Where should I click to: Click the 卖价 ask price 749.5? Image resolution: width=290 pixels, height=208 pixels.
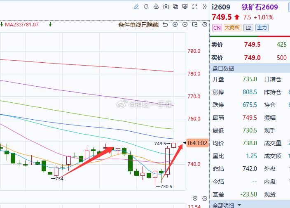[x=252, y=45]
